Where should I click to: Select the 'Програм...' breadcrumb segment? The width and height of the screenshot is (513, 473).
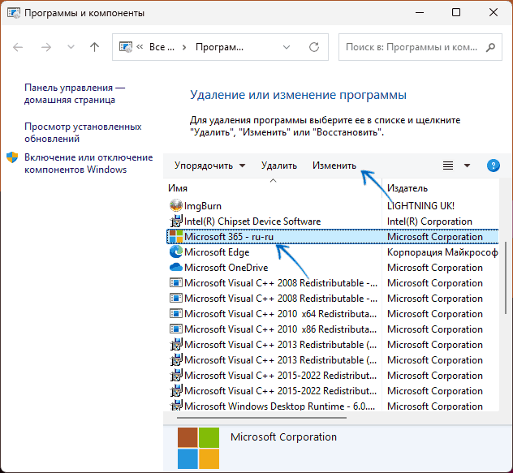click(x=219, y=47)
